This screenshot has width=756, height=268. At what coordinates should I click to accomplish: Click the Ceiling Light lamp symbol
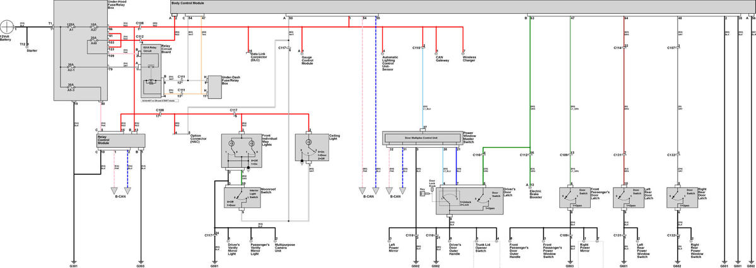pos(308,142)
